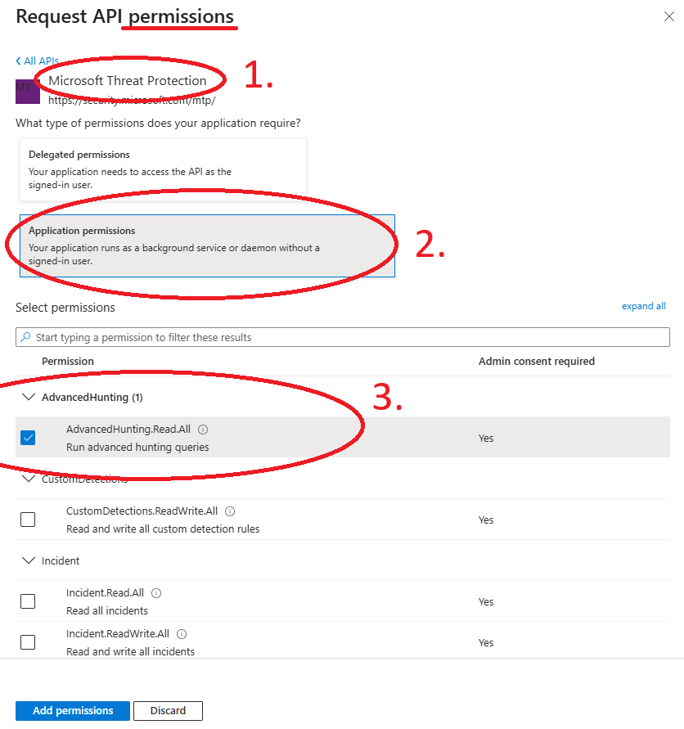This screenshot has height=729, width=684.
Task: Select the Delegated permissions card
Action: coord(163,169)
